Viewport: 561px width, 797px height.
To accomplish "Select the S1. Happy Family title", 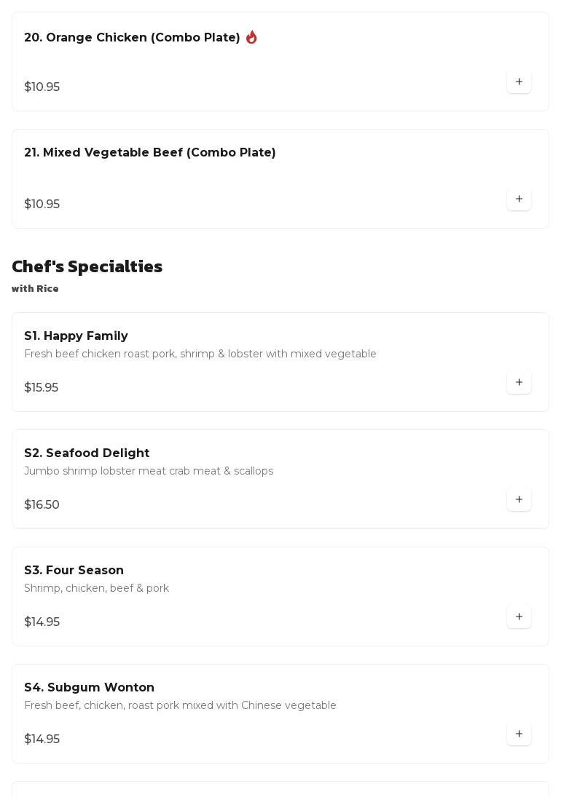I will pyautogui.click(x=76, y=336).
